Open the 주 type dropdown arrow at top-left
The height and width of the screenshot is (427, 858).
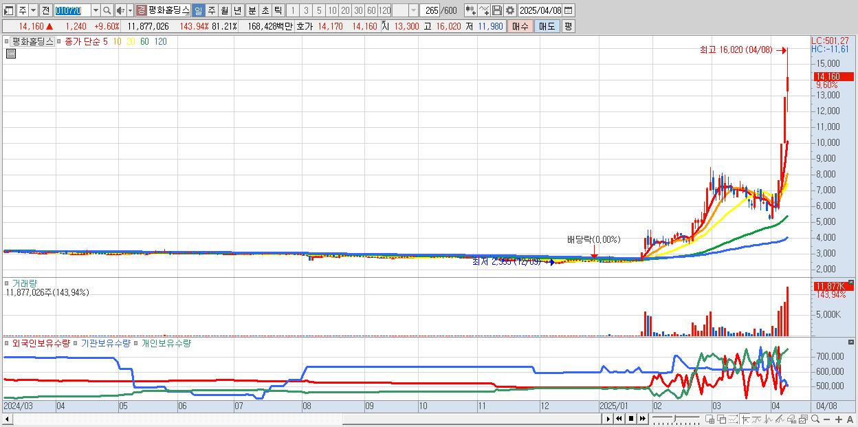tap(33, 10)
